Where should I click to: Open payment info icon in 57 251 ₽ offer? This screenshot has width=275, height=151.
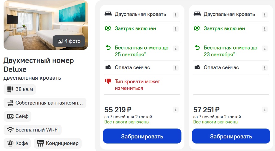(265, 68)
